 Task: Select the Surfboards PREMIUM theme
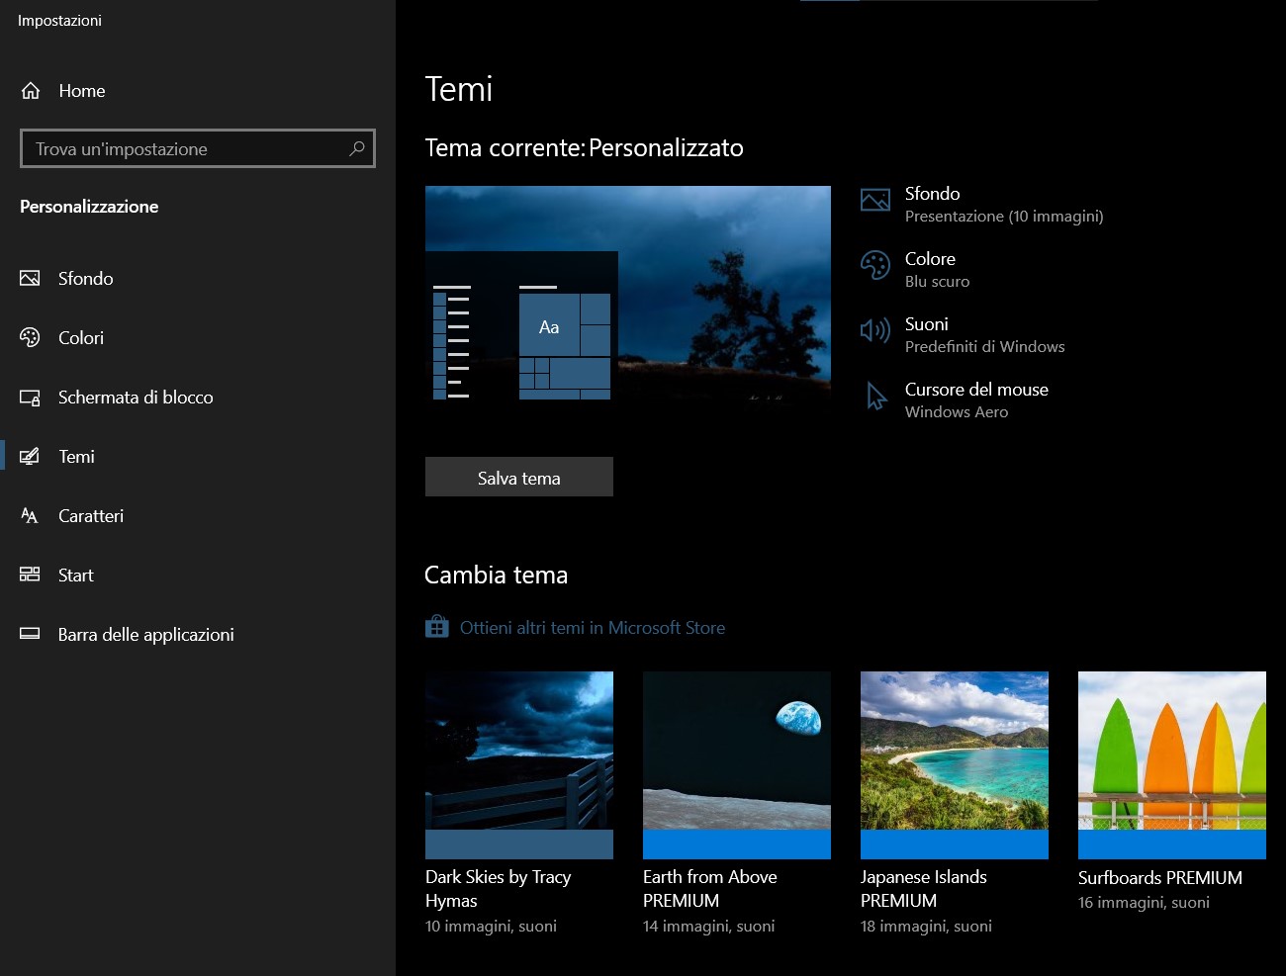pyautogui.click(x=1172, y=791)
